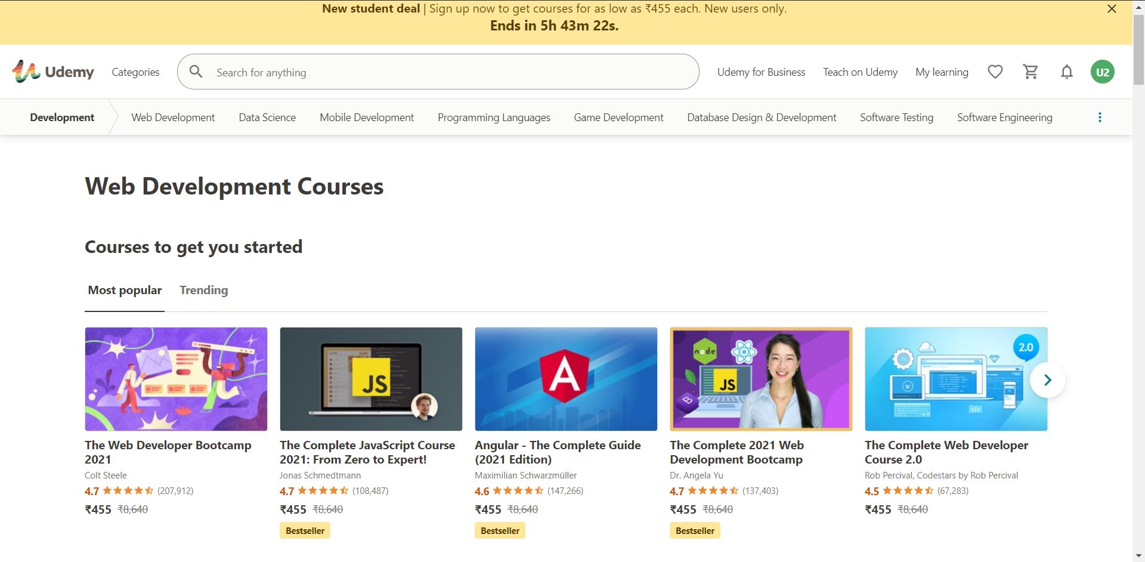Click The Web Developer Bootcamp 2021 title
Viewport: 1145px width, 562px height.
pyautogui.click(x=168, y=452)
